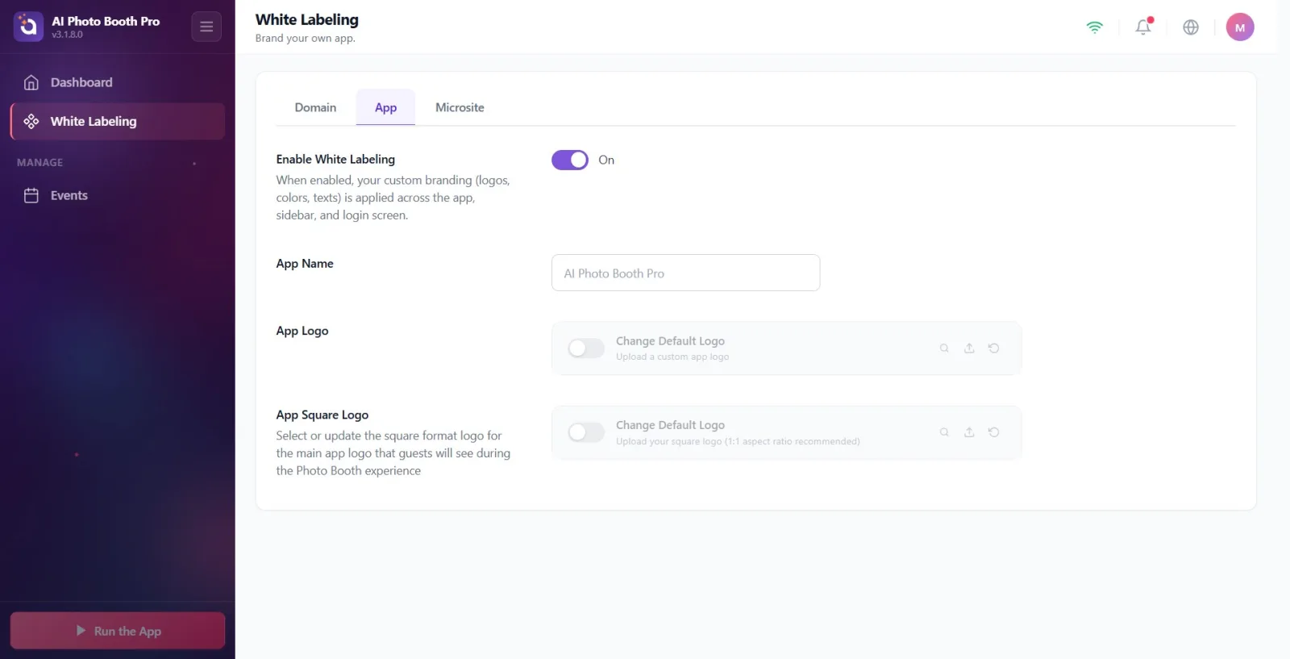Open Dashboard from the sidebar
The height and width of the screenshot is (659, 1290).
pyautogui.click(x=118, y=82)
